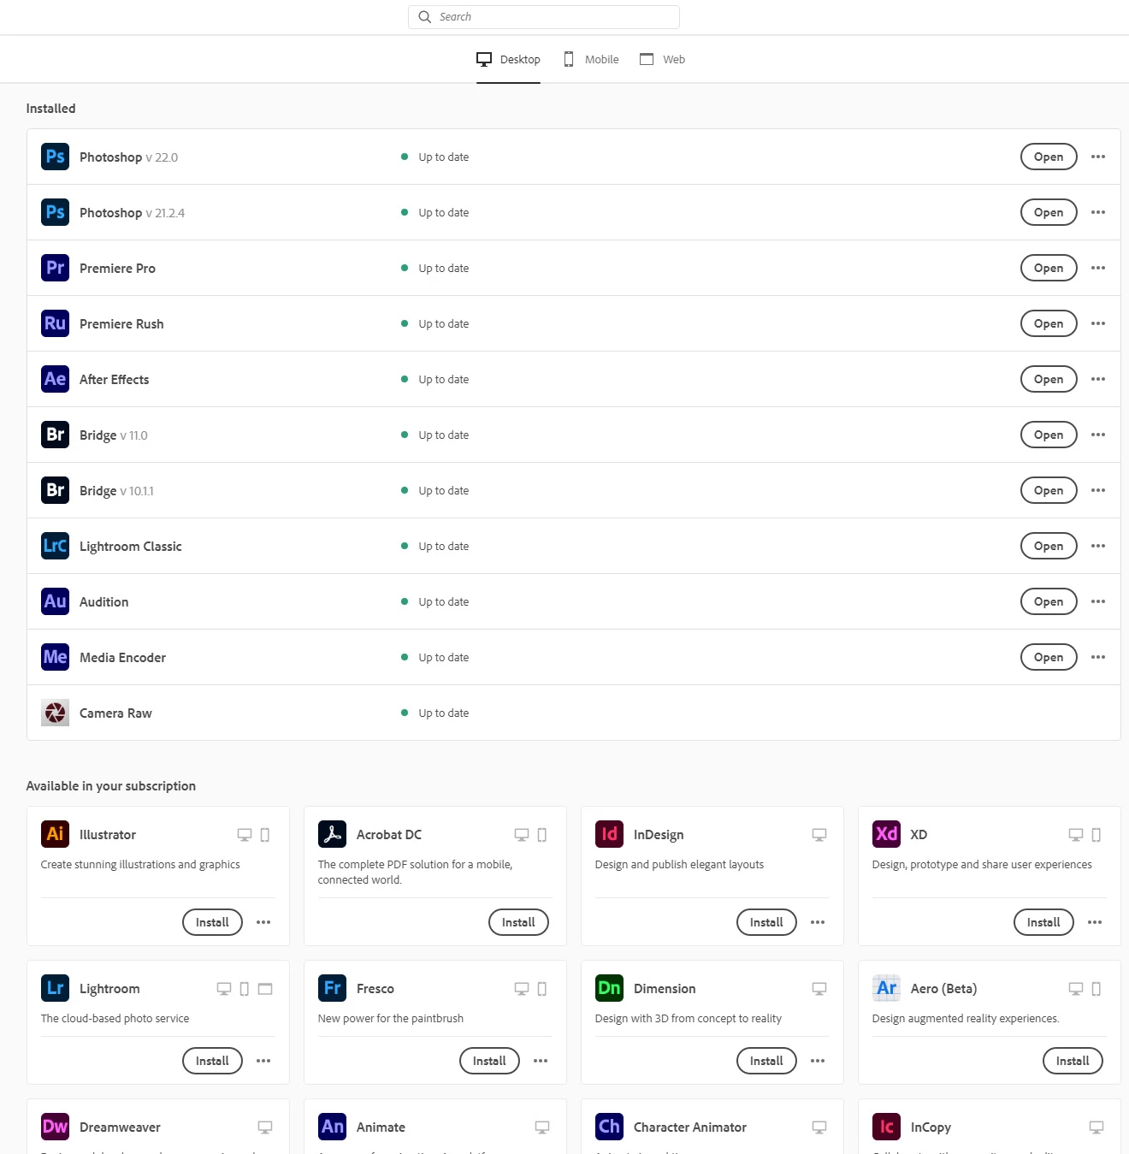Click the Premiere Pro app icon
1129x1154 pixels.
(x=55, y=268)
